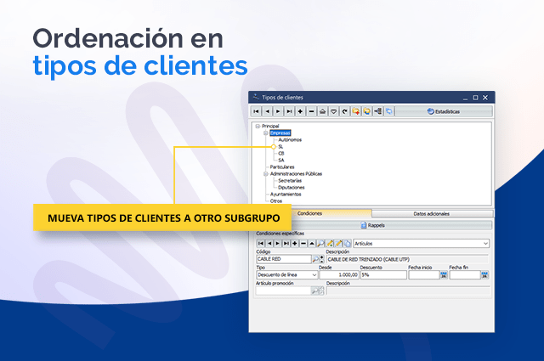Click the Descuento field showing 5%
The image size is (544, 361).
click(x=382, y=275)
